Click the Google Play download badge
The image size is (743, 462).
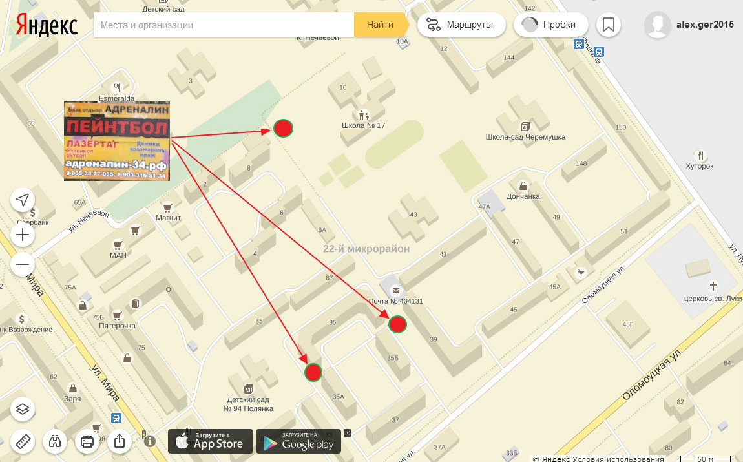[x=298, y=441]
